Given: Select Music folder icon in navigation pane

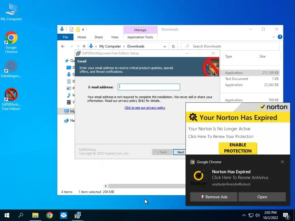Looking at the screenshot, I should point(69,95).
